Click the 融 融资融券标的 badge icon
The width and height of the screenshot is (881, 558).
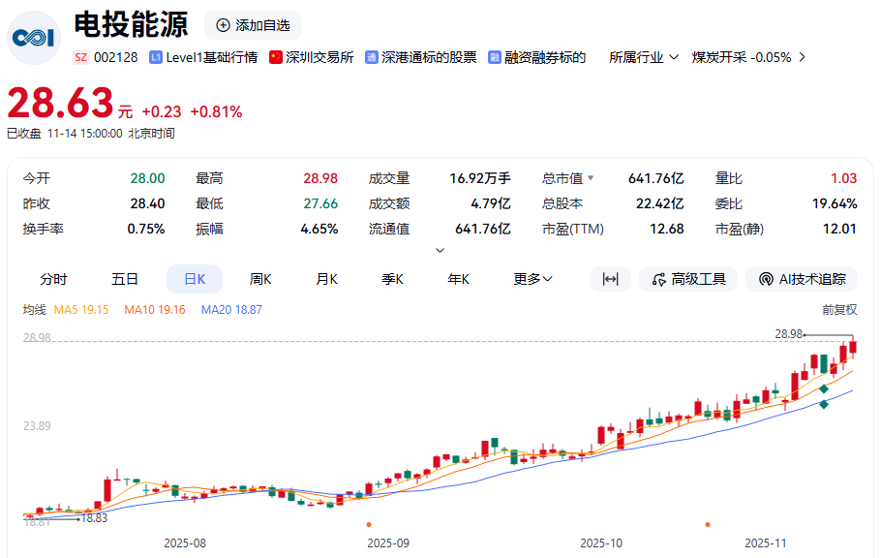point(495,57)
